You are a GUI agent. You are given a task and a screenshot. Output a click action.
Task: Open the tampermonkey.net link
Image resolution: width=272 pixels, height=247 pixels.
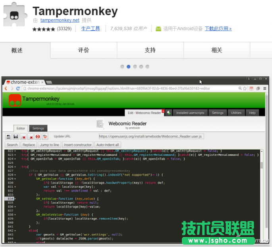pos(60,20)
